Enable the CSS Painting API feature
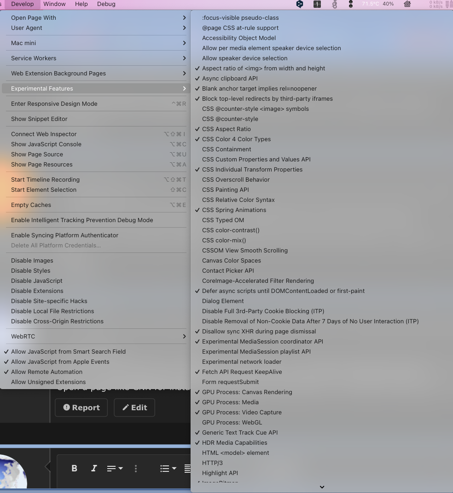 click(x=226, y=189)
